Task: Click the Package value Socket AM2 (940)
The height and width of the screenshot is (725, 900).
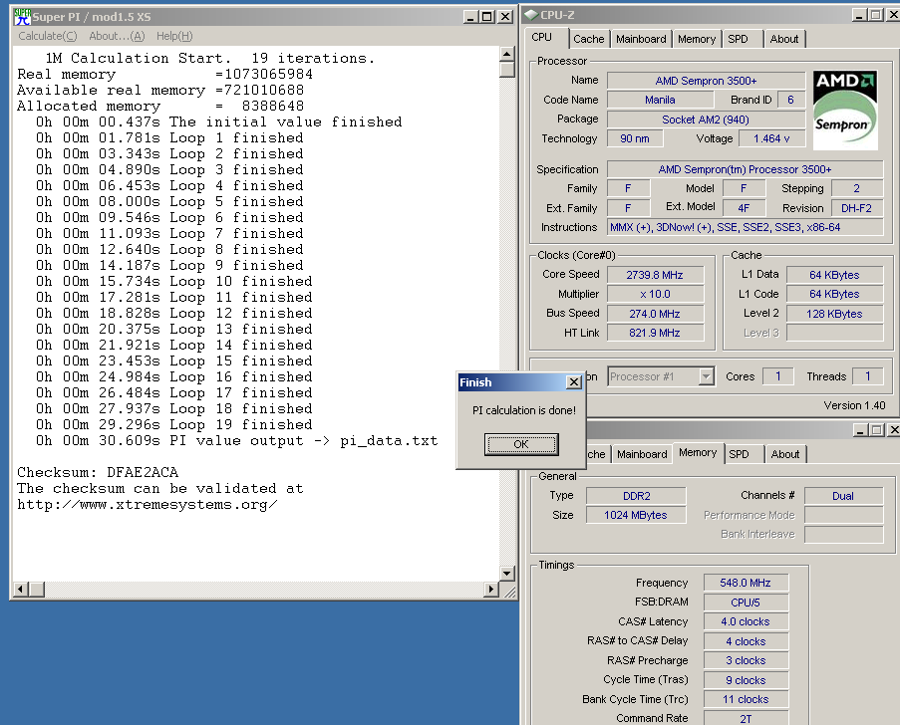Action: pyautogui.click(x=706, y=120)
